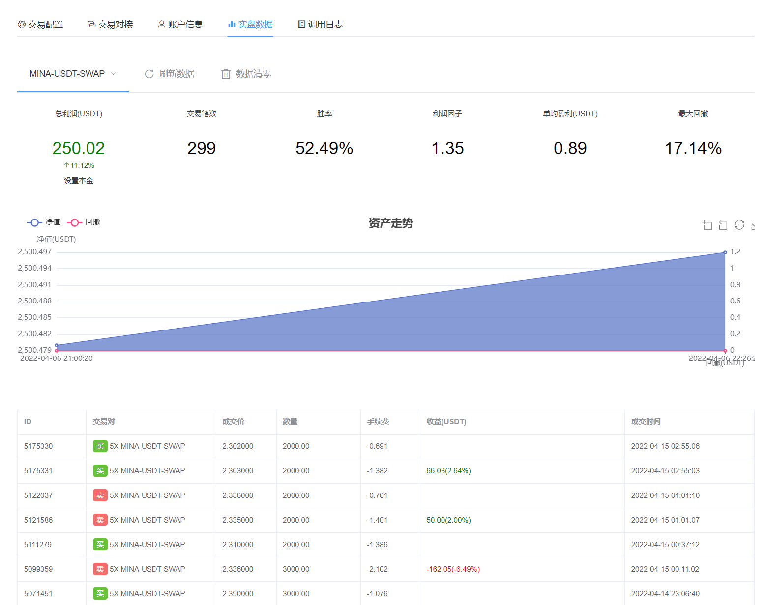Click the loss value -162.05(-6.49%)
The height and width of the screenshot is (605, 766).
453,569
